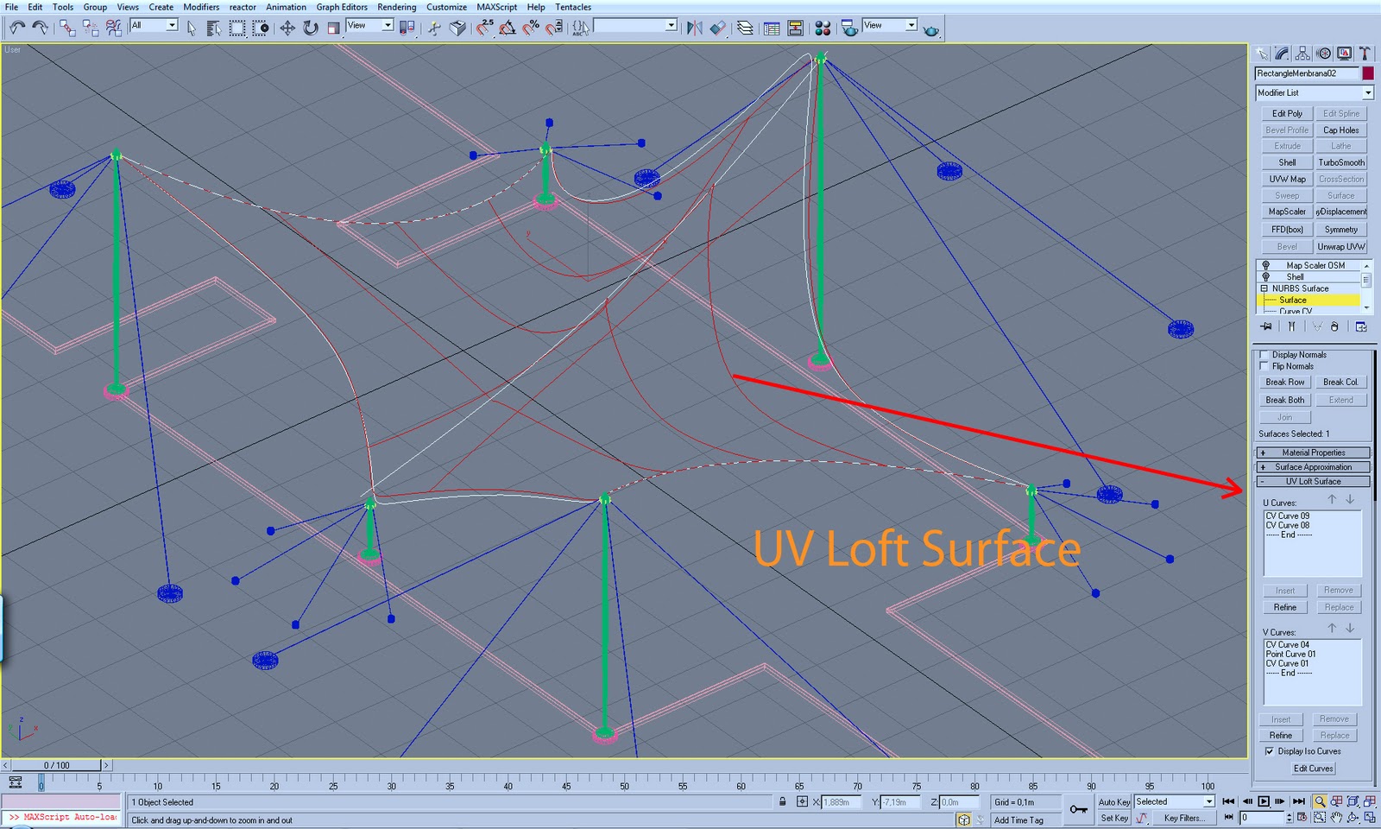Open the Layer Manager icon

click(745, 28)
